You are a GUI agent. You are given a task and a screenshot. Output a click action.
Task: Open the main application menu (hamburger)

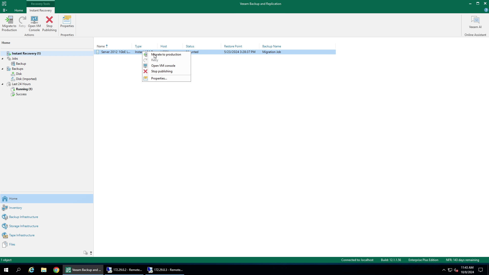pyautogui.click(x=5, y=10)
